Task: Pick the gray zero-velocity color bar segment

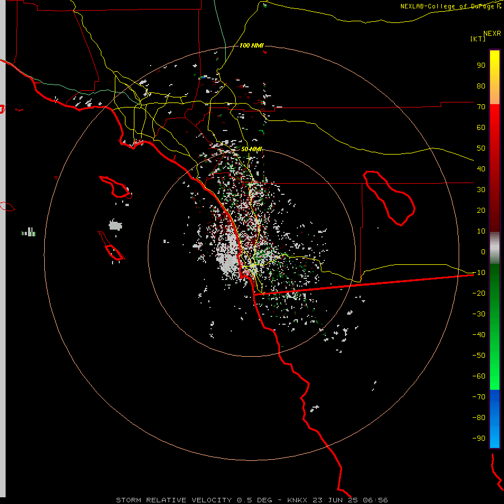Action: pos(494,248)
